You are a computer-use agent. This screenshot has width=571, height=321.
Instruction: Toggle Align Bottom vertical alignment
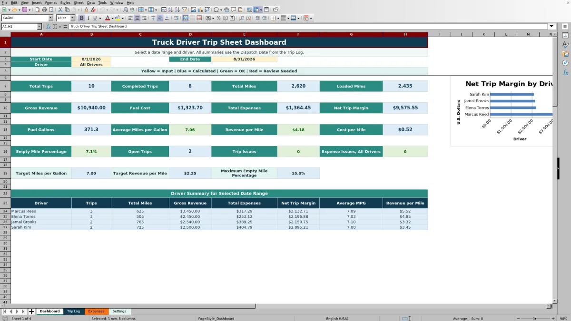[x=167, y=18]
